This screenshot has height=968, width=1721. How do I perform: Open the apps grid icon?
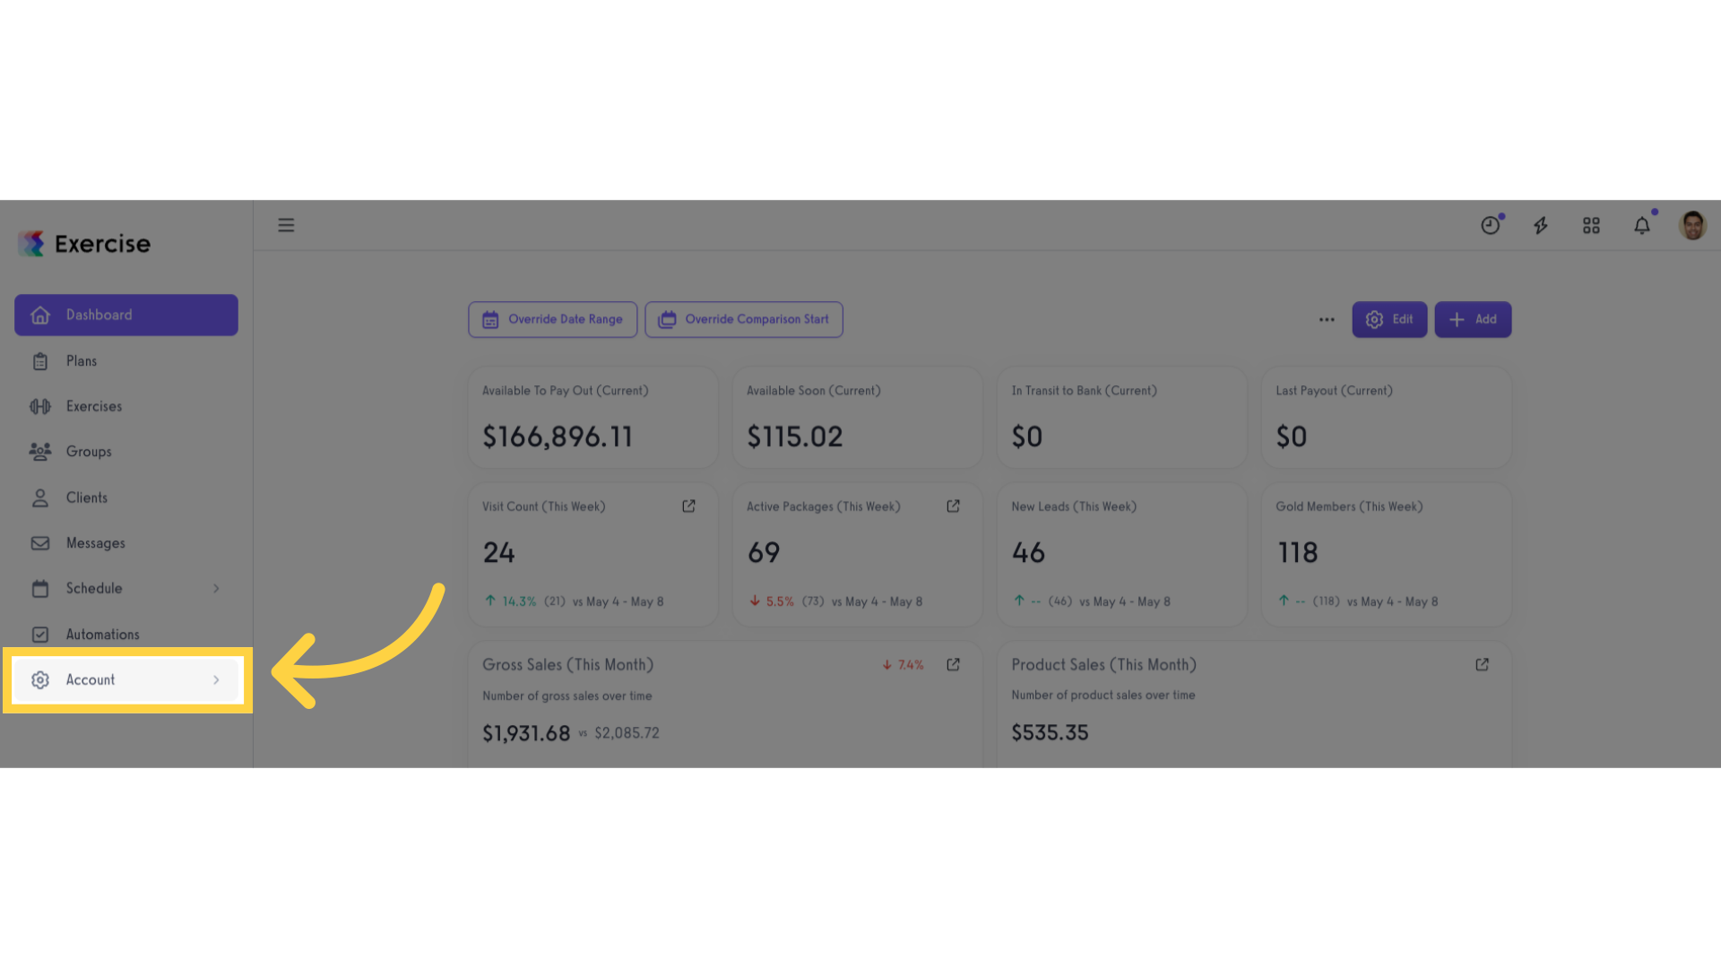point(1591,226)
